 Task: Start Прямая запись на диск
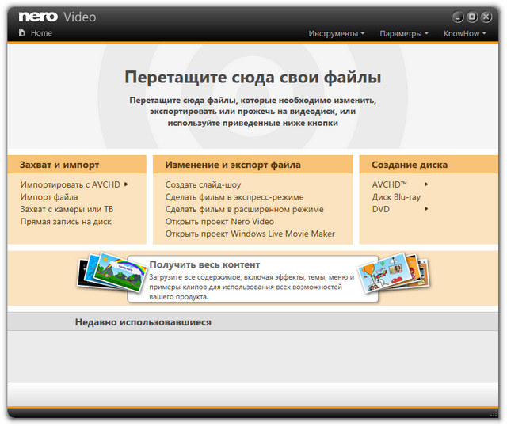66,222
